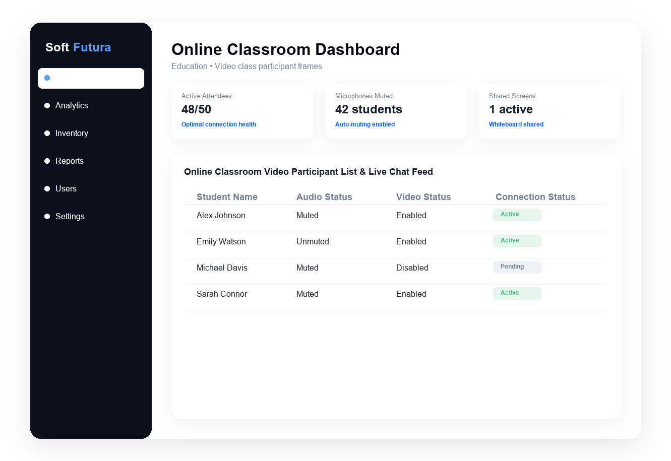Image resolution: width=671 pixels, height=461 pixels.
Task: Click the 42 students value
Action: point(369,109)
